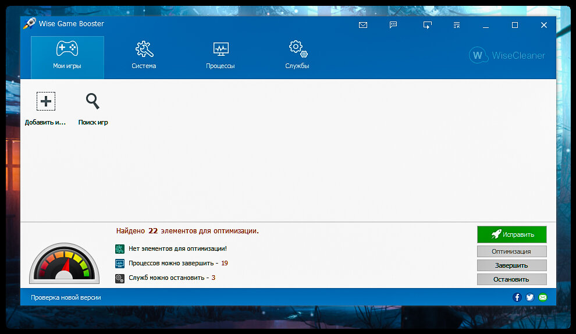
Task: Click the screen-with-arrow icon in title bar
Action: click(427, 25)
